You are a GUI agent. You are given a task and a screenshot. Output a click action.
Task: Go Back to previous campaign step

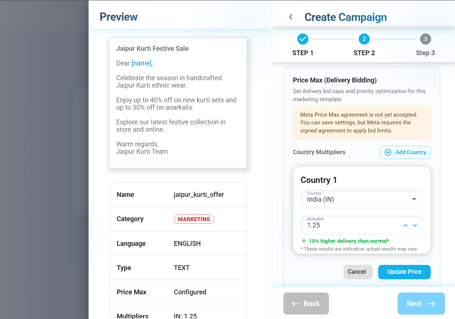[x=306, y=304]
